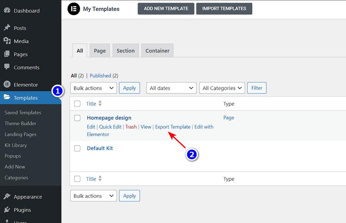The image size is (346, 223).
Task: Click the Filter button
Action: (x=257, y=88)
